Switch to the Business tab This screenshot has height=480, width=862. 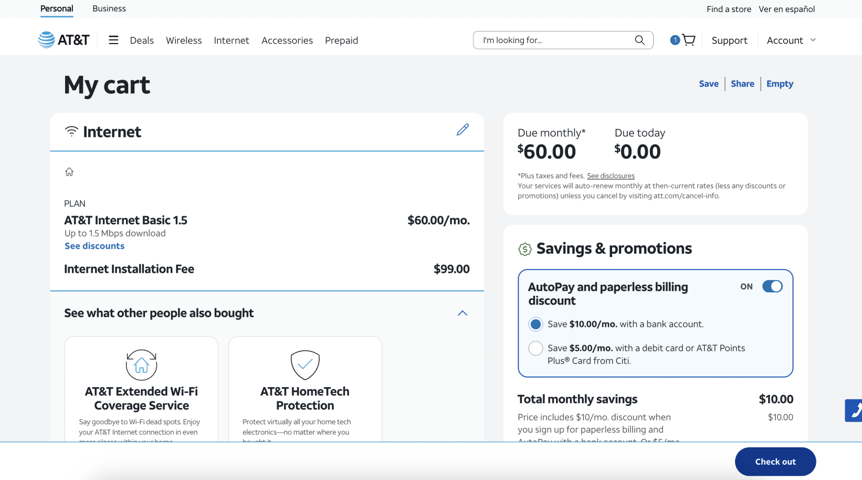coord(109,9)
